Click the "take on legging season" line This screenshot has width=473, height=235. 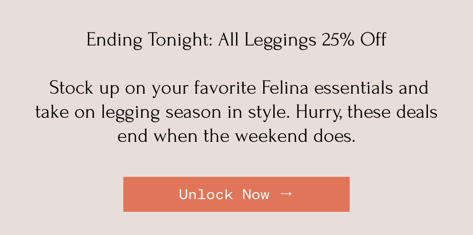tap(131, 112)
